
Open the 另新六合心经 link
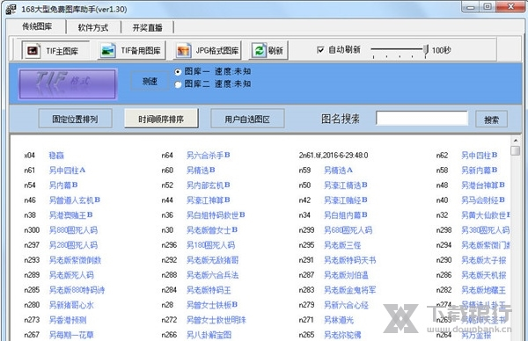click(346, 305)
